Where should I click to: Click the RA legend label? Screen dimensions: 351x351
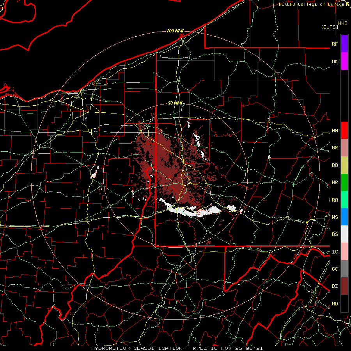(x=335, y=200)
